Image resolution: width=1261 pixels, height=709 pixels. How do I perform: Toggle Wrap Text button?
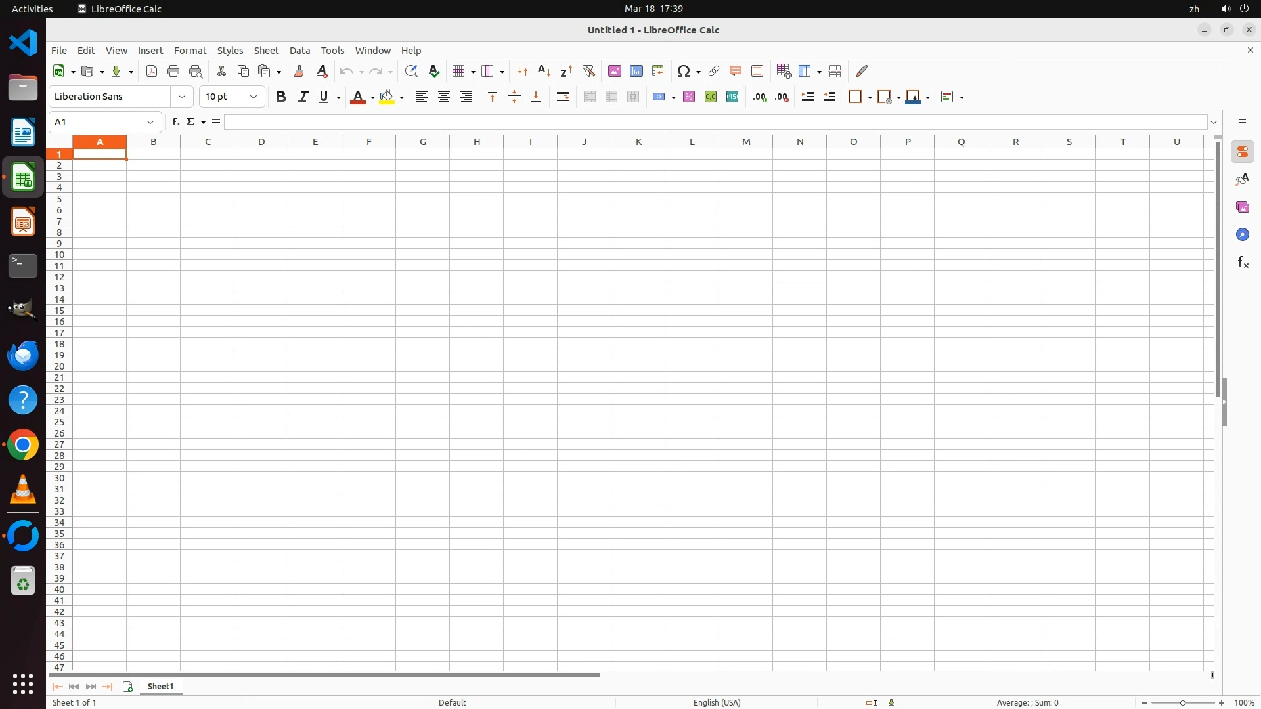click(563, 97)
